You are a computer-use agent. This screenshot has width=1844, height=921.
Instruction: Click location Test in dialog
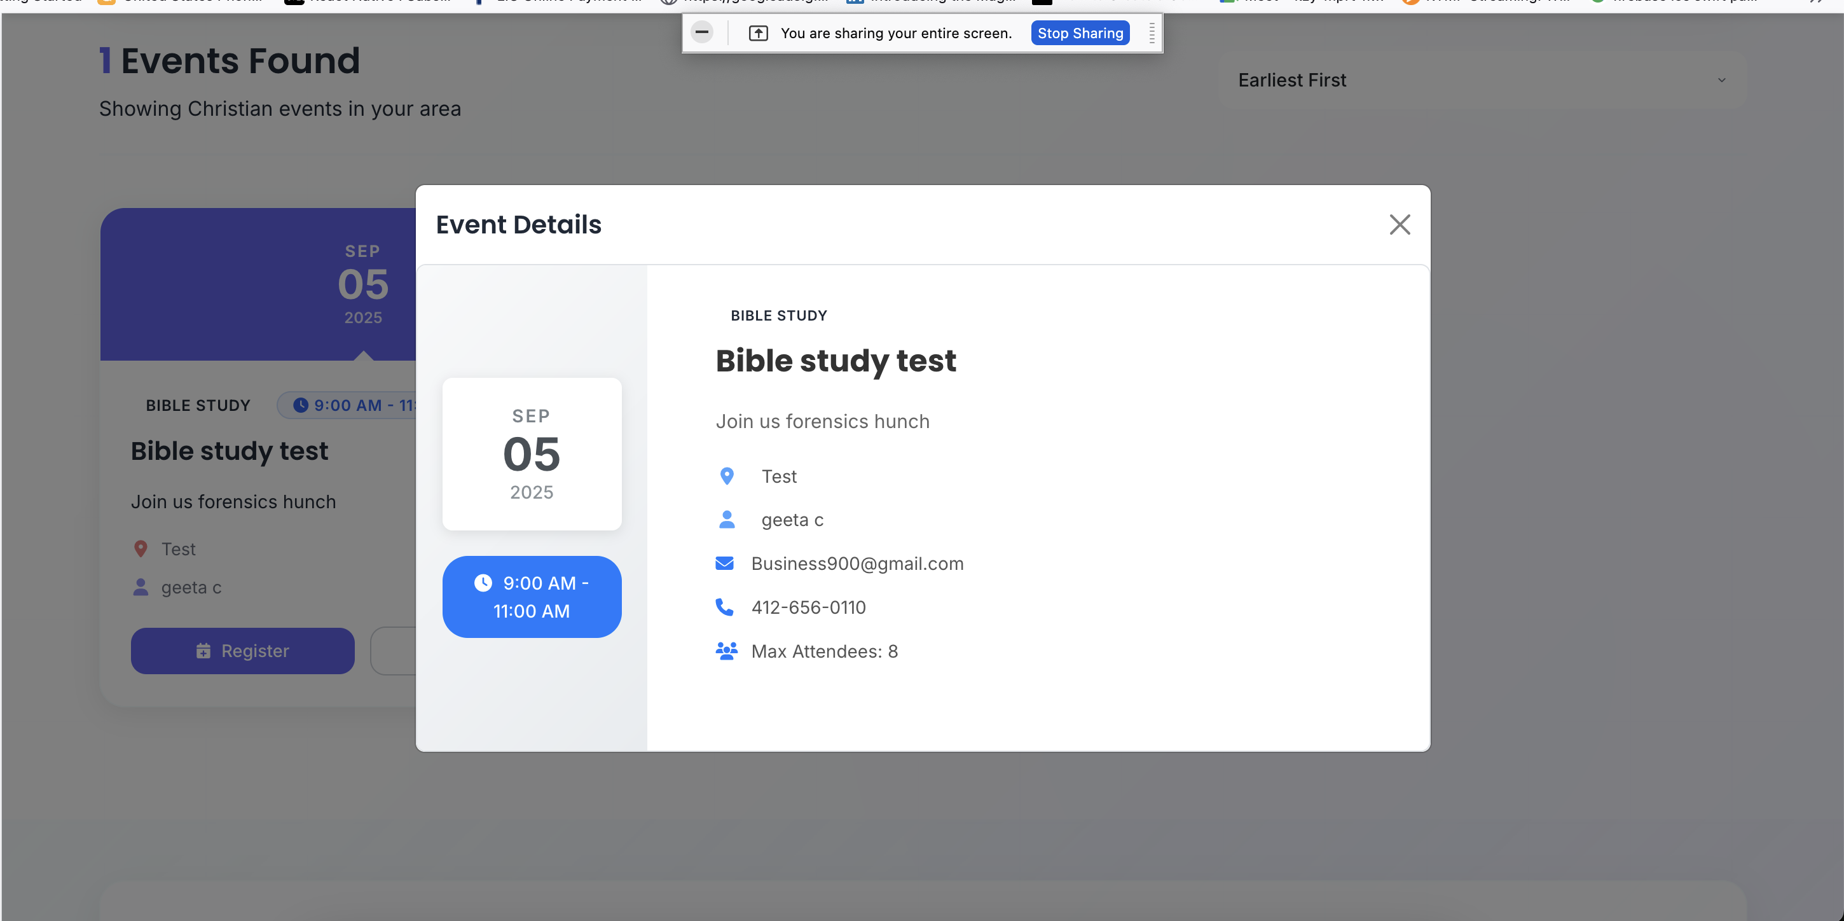pyautogui.click(x=779, y=476)
